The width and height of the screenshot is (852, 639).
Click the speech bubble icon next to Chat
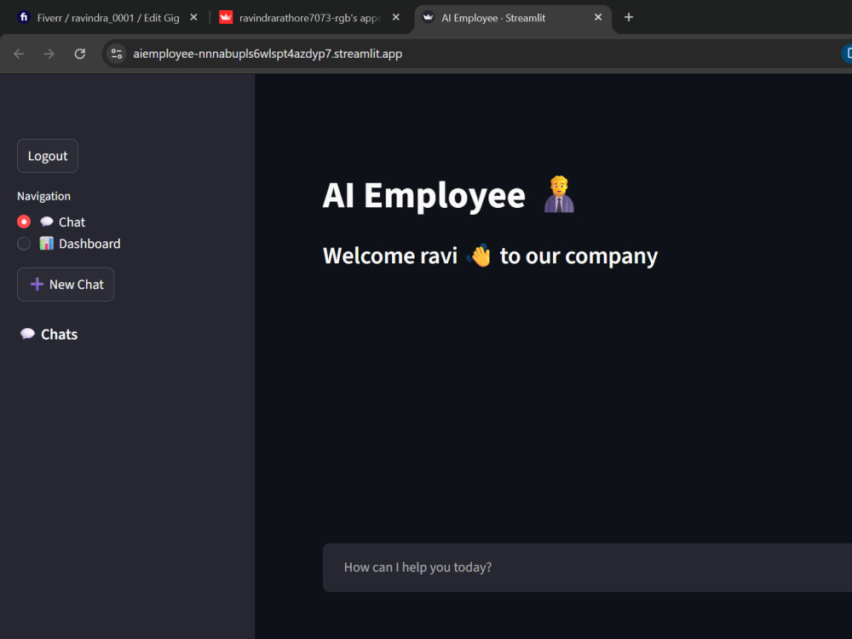[47, 222]
